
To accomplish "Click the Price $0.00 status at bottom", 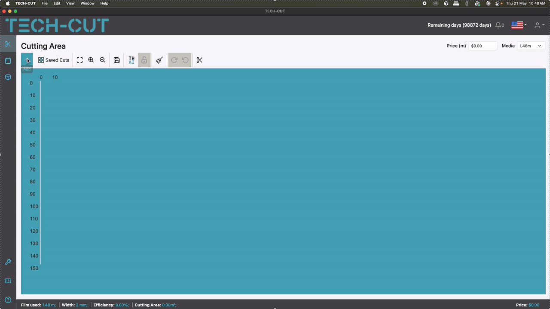I will coord(528,305).
